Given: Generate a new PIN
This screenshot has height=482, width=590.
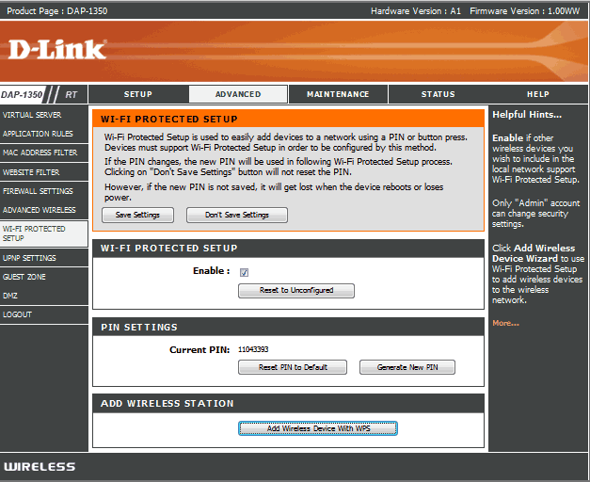Looking at the screenshot, I should (407, 367).
